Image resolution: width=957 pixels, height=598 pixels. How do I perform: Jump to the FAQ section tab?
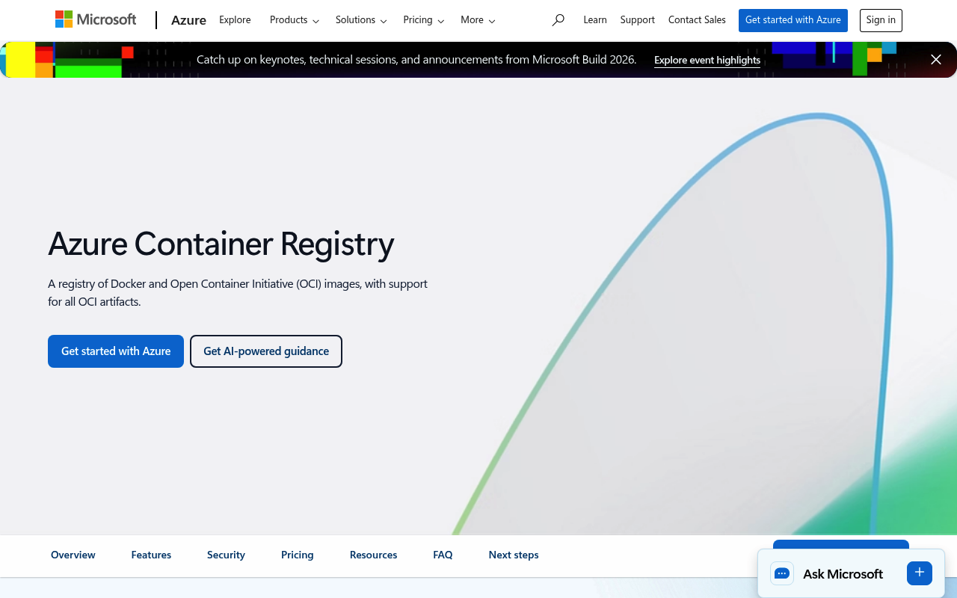tap(443, 555)
